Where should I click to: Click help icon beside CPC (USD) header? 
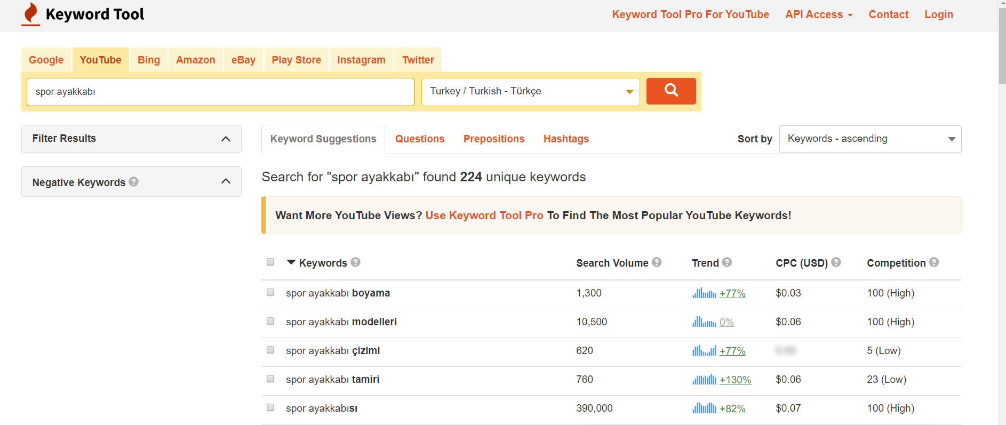point(836,262)
